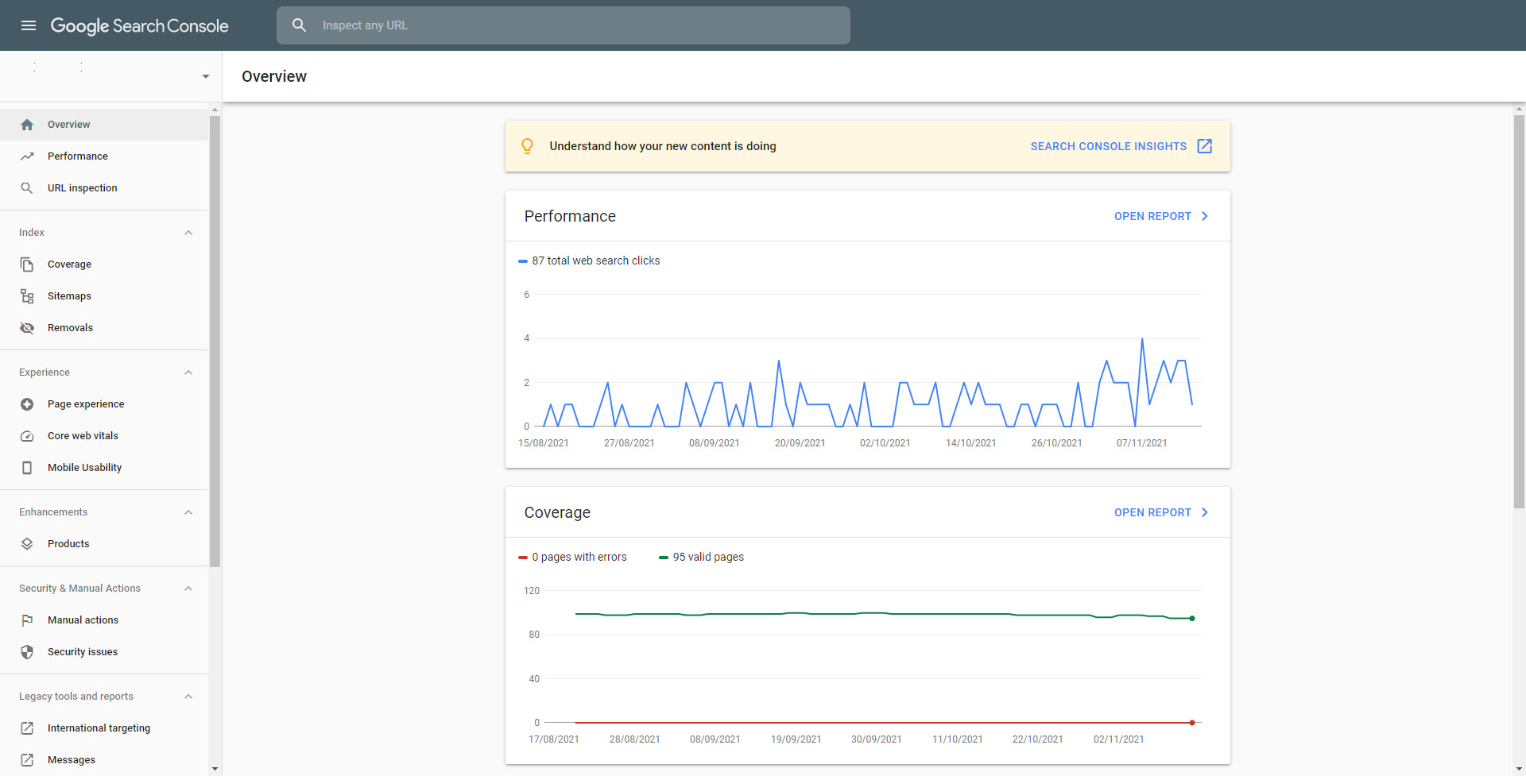Open the property selector dropdown

coord(206,77)
